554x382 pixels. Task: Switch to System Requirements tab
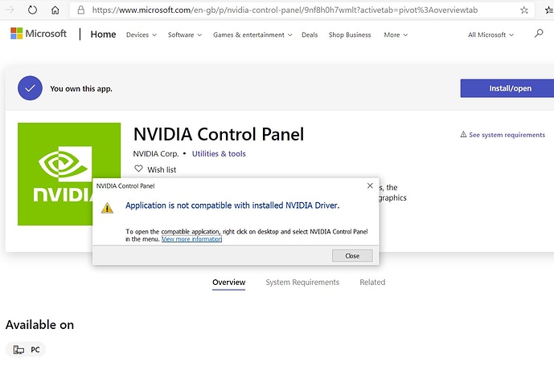click(302, 282)
